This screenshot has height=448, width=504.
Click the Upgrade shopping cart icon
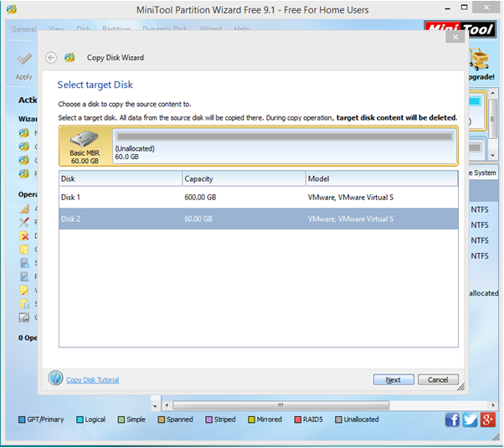coord(479,59)
